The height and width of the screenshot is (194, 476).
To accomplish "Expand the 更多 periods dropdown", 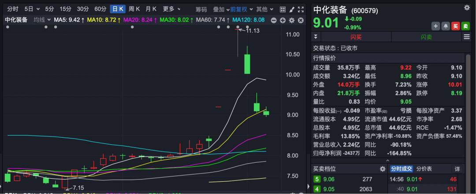I will (x=171, y=9).
